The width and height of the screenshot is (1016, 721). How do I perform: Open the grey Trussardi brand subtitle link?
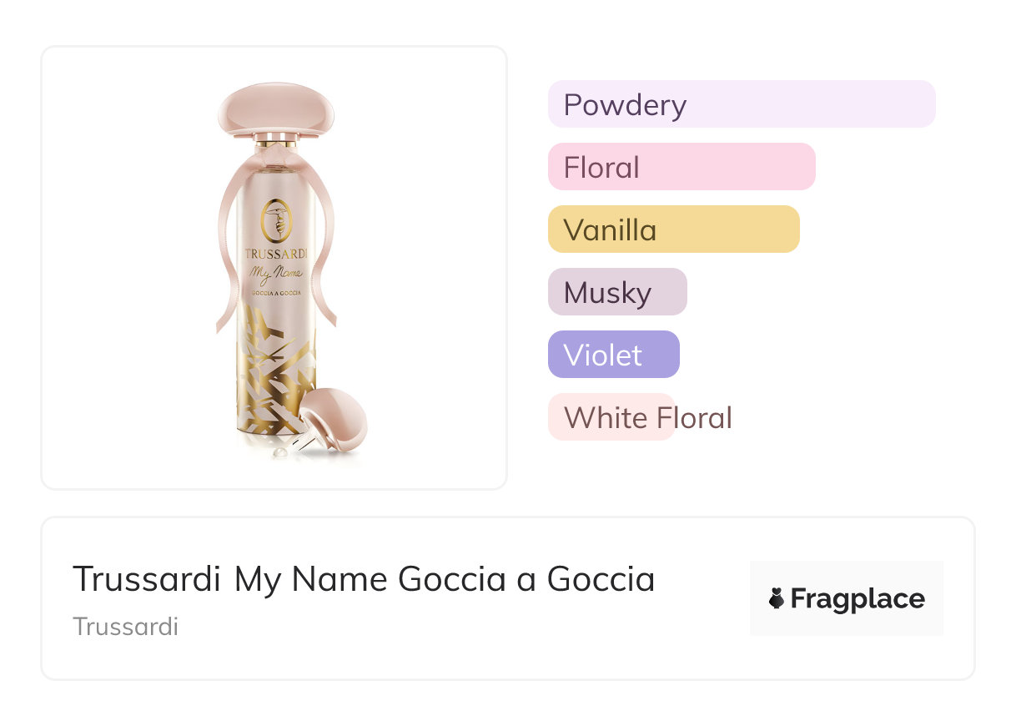126,627
